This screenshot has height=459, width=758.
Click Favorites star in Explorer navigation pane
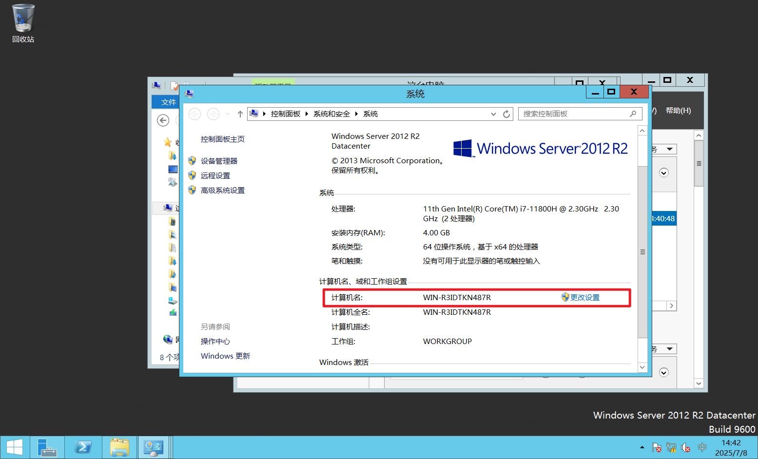(x=168, y=142)
